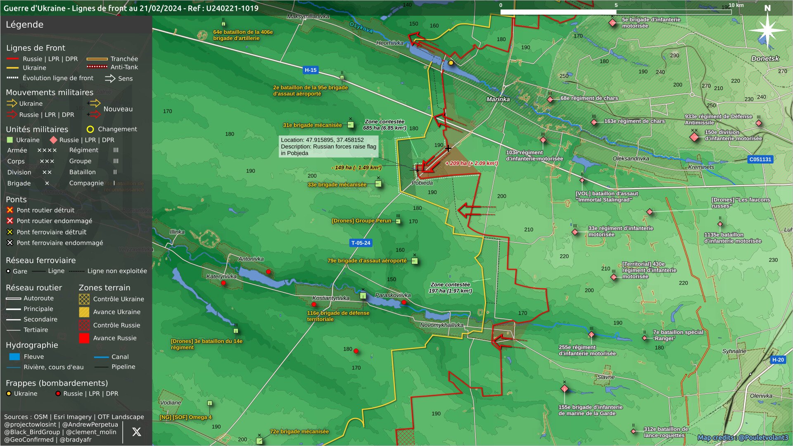The image size is (793, 446).
Task: Click the 163e régiment de chars diamond
Action: (594, 122)
